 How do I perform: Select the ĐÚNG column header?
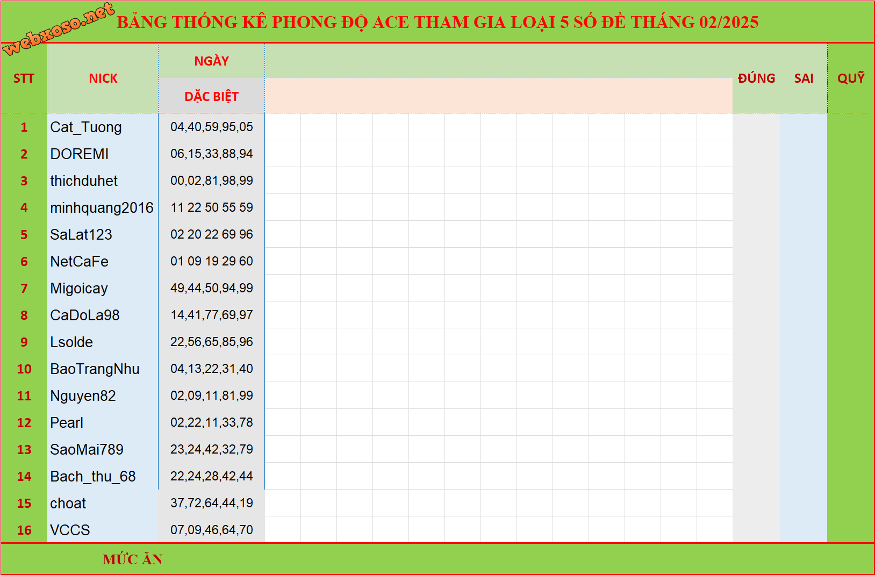click(756, 78)
